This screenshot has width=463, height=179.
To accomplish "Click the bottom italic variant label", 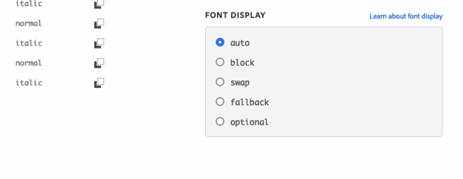I will coord(29,83).
